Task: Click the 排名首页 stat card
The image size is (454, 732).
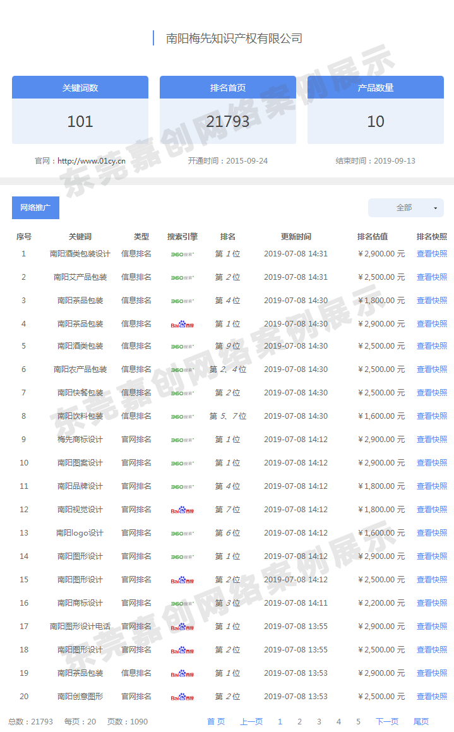Action: [228, 111]
